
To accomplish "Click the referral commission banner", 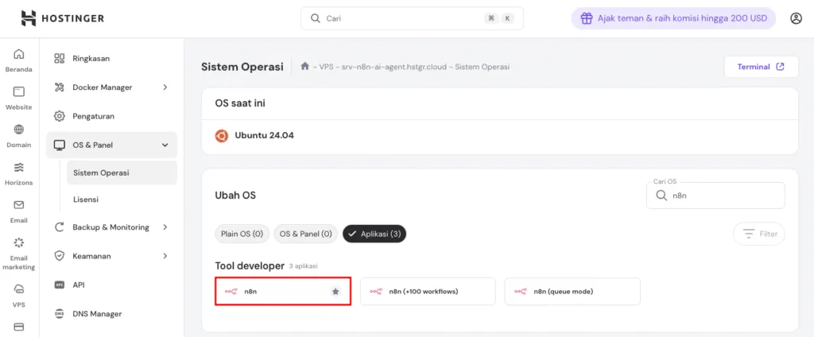I will click(673, 18).
